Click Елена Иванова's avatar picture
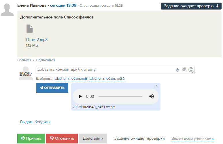Image resolution: width=223 pixels, height=144 pixels. pyautogui.click(x=7, y=10)
